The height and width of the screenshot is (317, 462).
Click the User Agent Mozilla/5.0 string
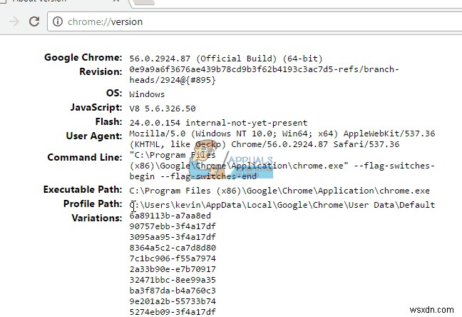coord(282,139)
